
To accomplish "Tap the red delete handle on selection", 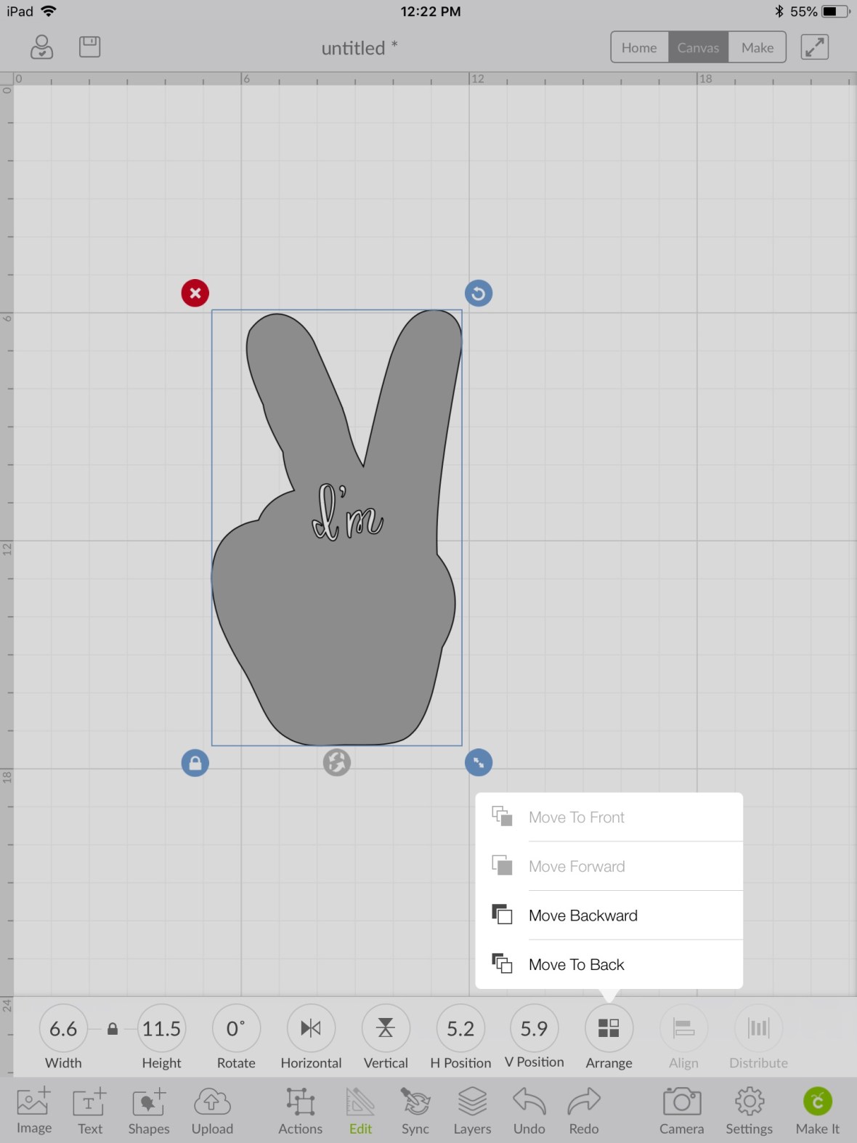I will [195, 294].
